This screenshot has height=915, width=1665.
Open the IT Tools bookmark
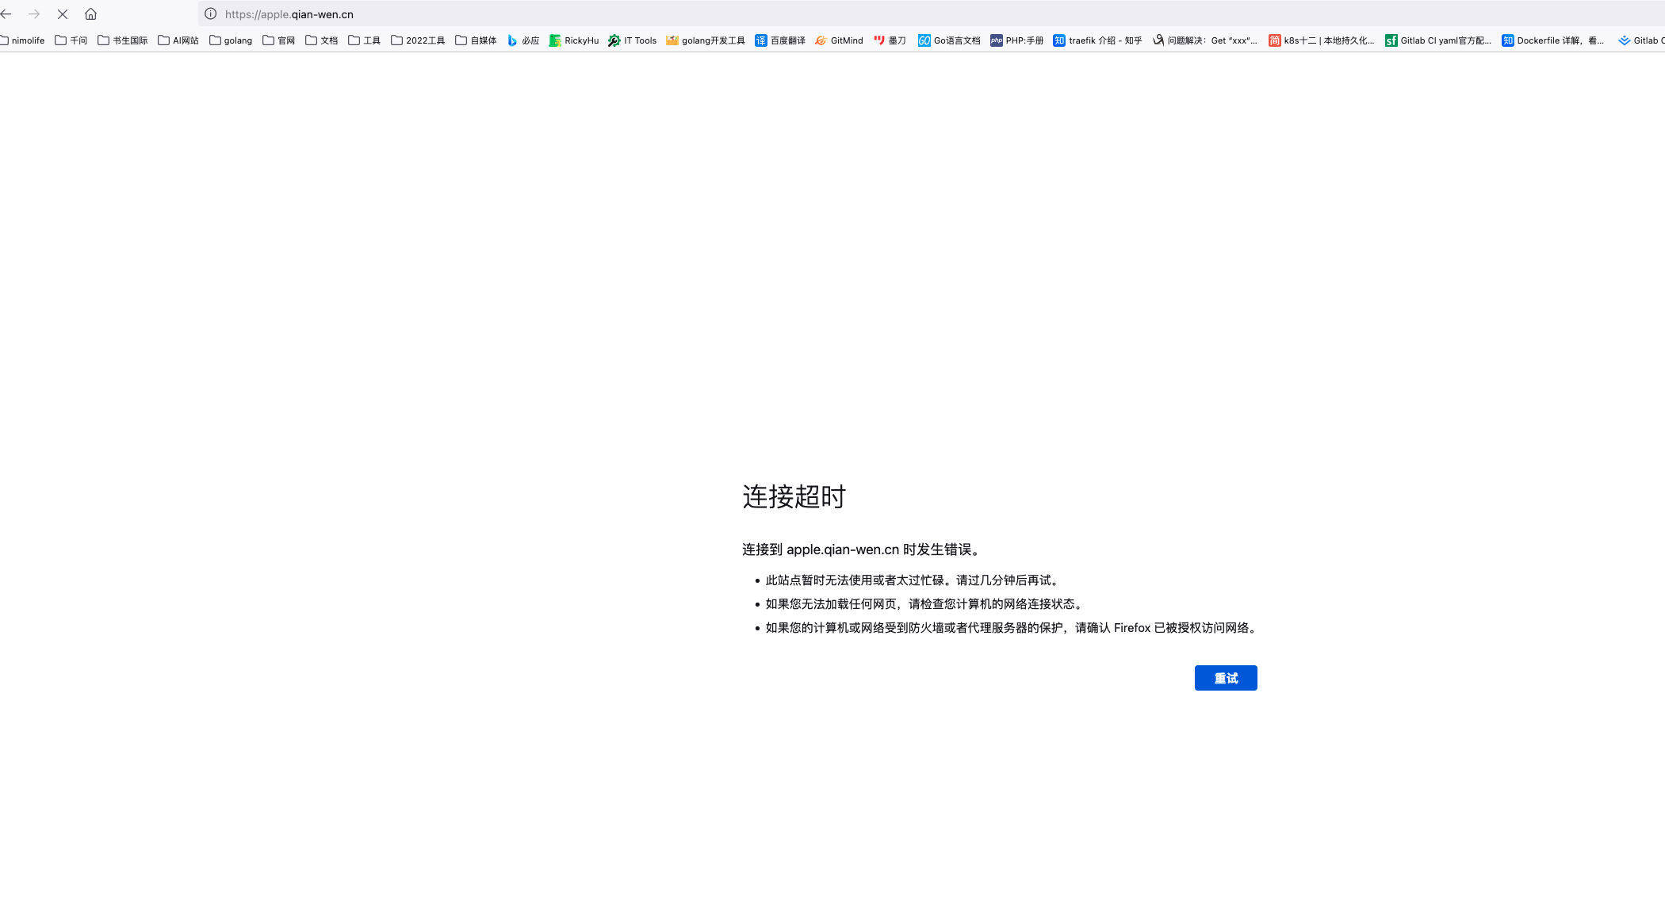point(633,40)
